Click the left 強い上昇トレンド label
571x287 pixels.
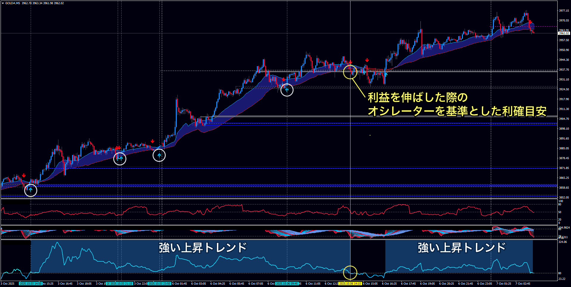[x=203, y=248]
